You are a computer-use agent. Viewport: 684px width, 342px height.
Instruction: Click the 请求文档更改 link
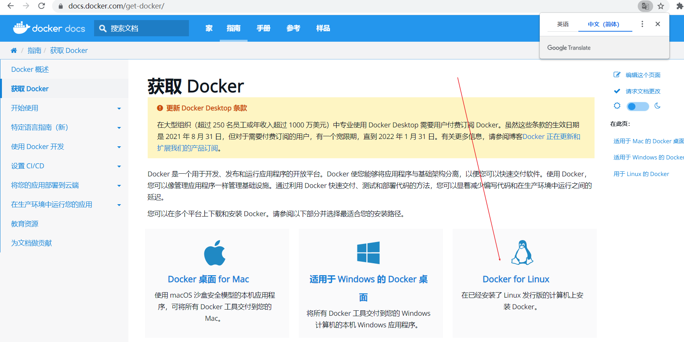(643, 91)
